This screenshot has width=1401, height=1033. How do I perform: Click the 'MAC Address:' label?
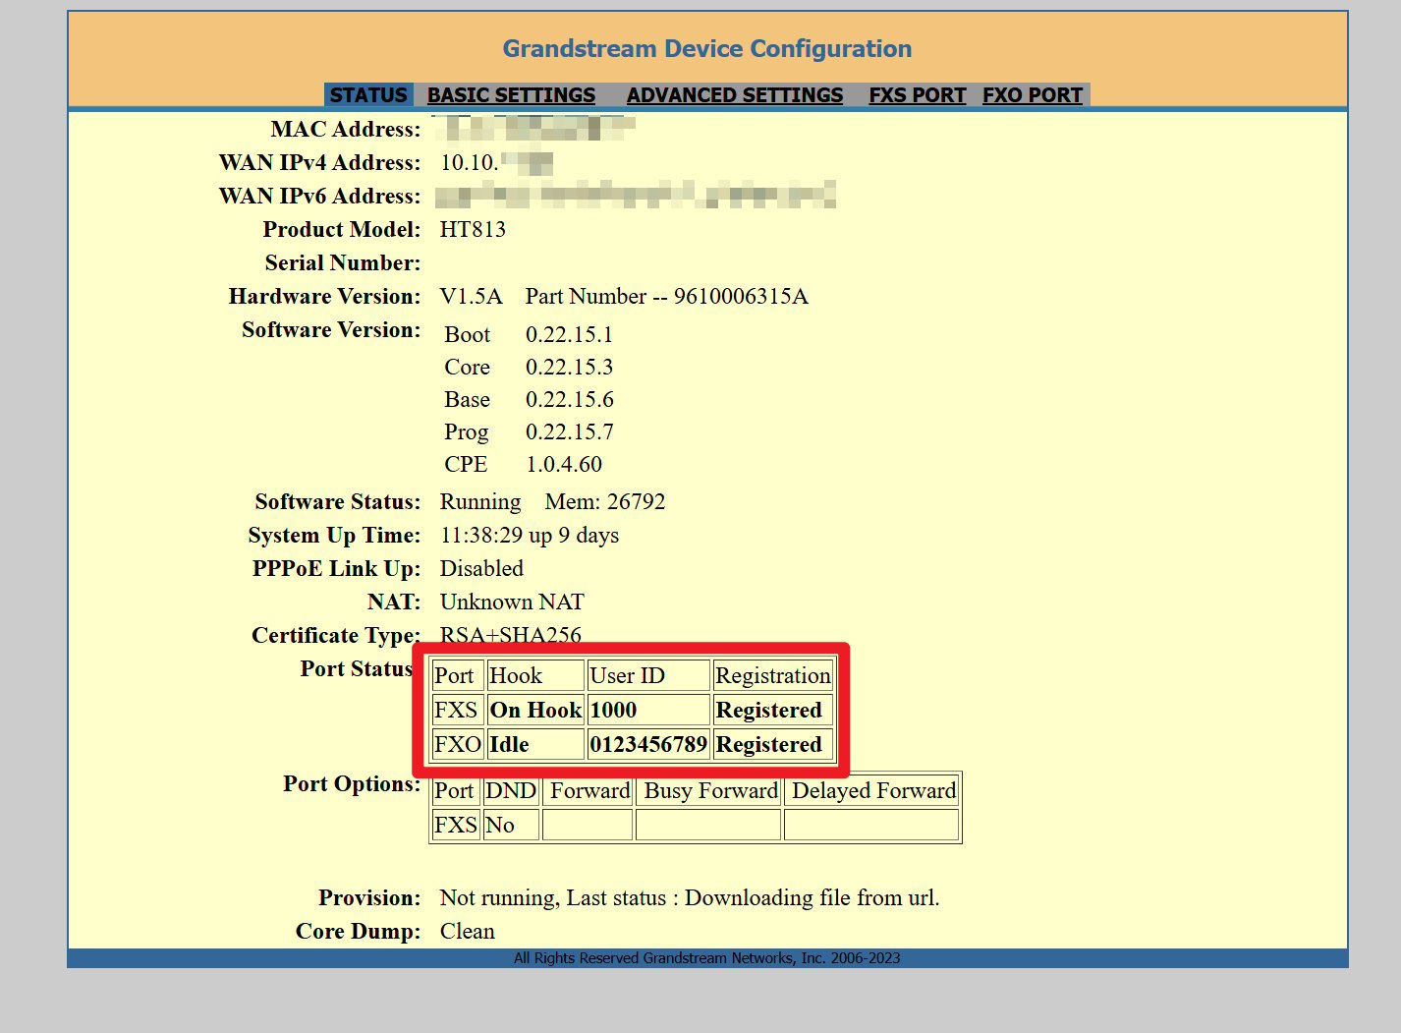346,130
